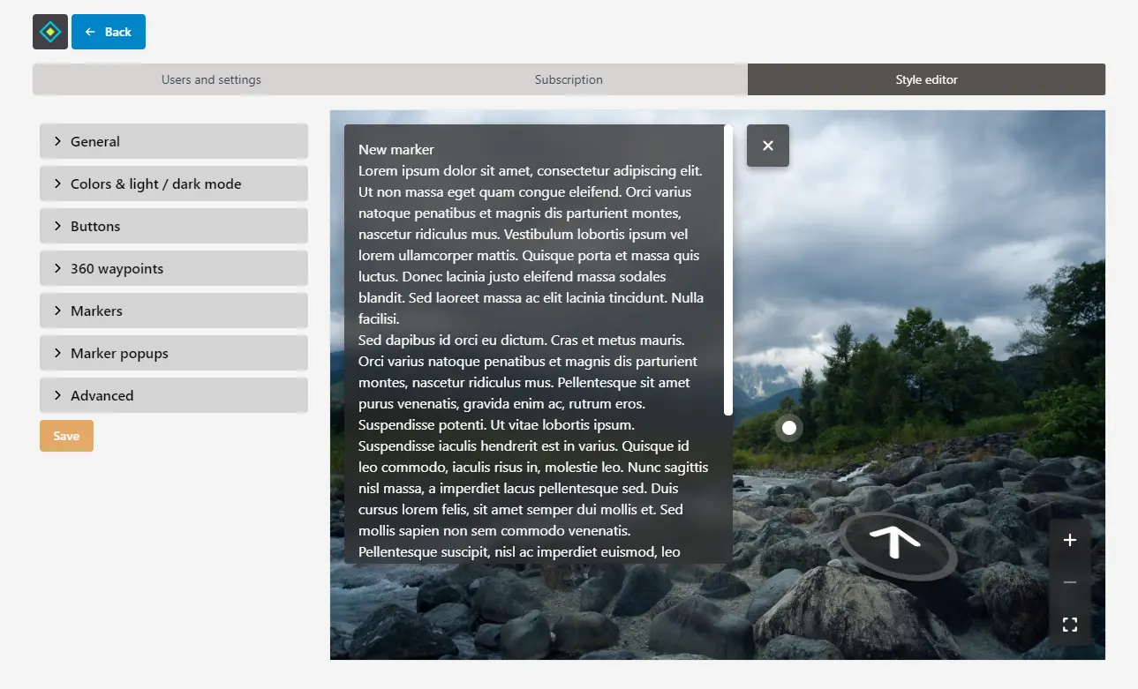1138x689 pixels.
Task: Click the zoom in plus icon
Action: 1069,539
